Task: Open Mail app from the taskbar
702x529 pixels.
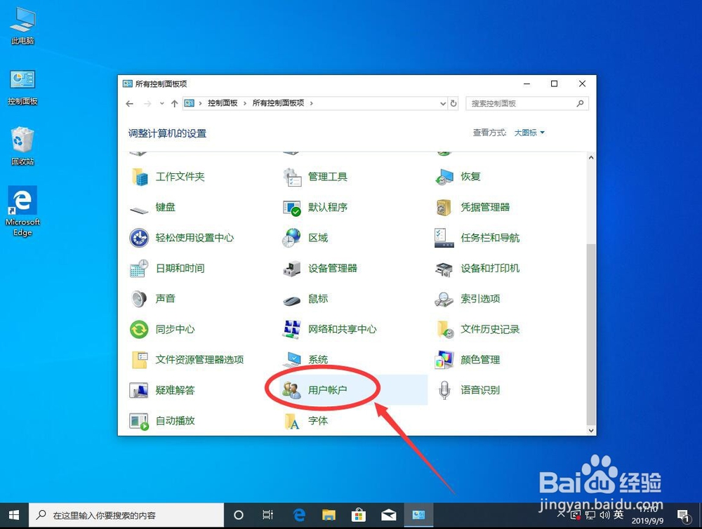Action: click(389, 515)
